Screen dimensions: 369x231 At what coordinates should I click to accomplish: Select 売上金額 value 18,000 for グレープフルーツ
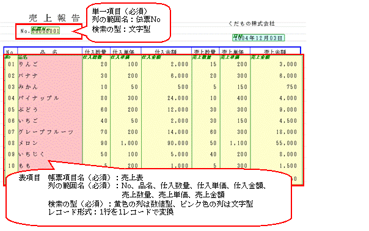pyautogui.click(x=287, y=132)
